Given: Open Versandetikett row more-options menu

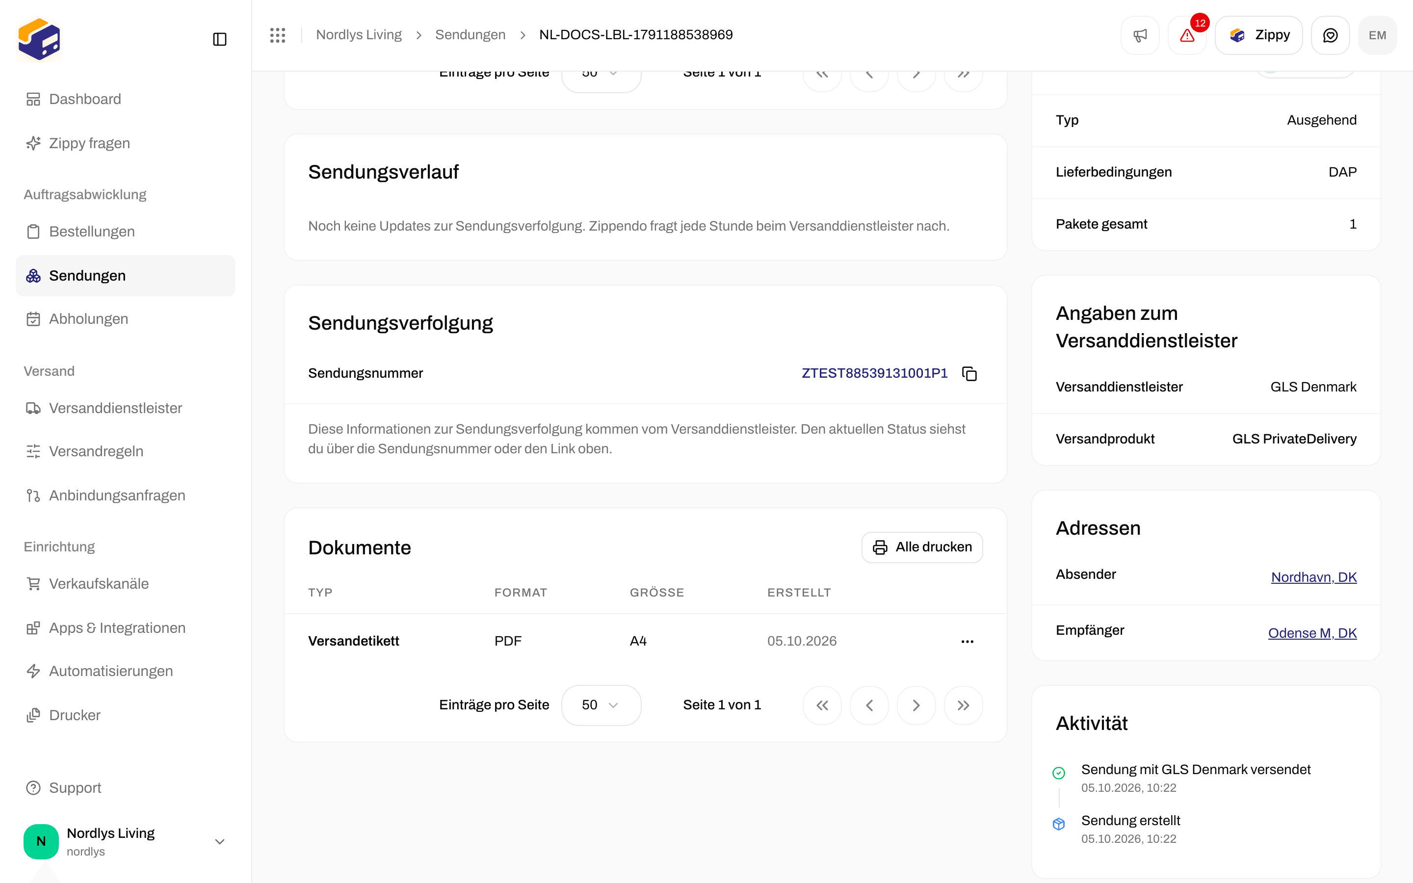Looking at the screenshot, I should click(968, 641).
